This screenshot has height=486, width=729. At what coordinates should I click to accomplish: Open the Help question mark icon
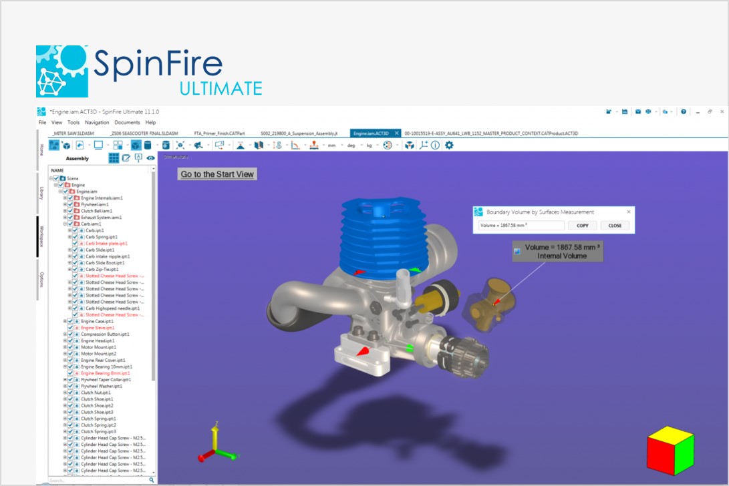[684, 111]
